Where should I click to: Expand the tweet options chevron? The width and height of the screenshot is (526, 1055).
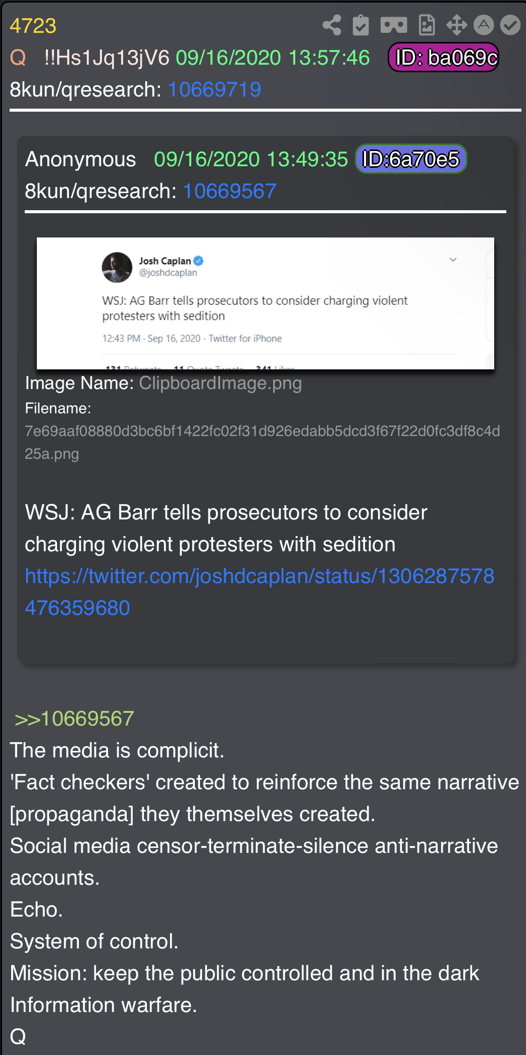pos(453,260)
